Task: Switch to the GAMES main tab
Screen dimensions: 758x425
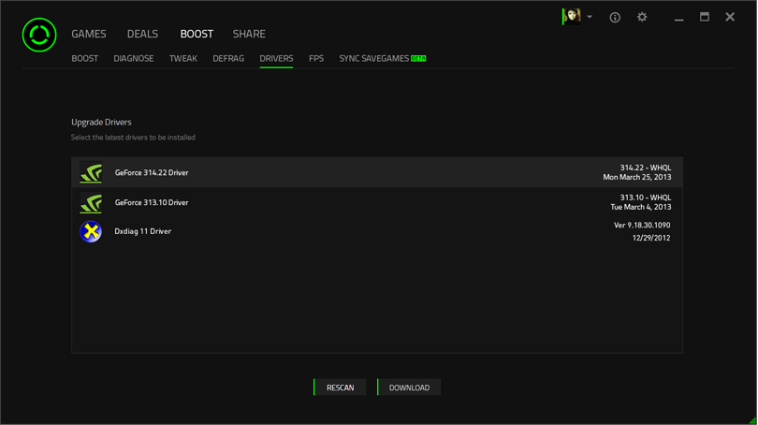Action: point(89,34)
